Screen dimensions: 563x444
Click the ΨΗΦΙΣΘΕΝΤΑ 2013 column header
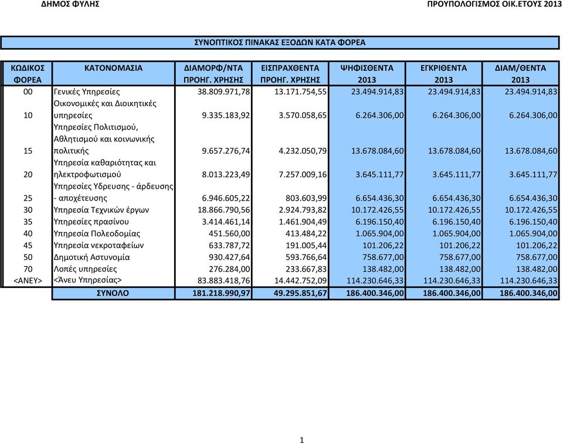pyautogui.click(x=367, y=74)
